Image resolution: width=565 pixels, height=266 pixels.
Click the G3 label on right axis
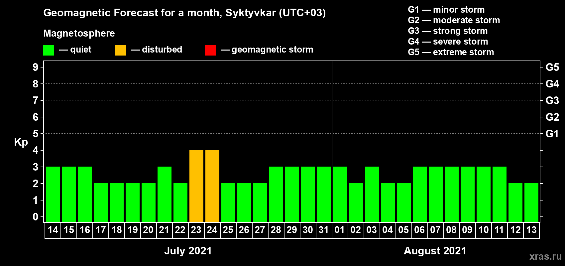pos(552,100)
